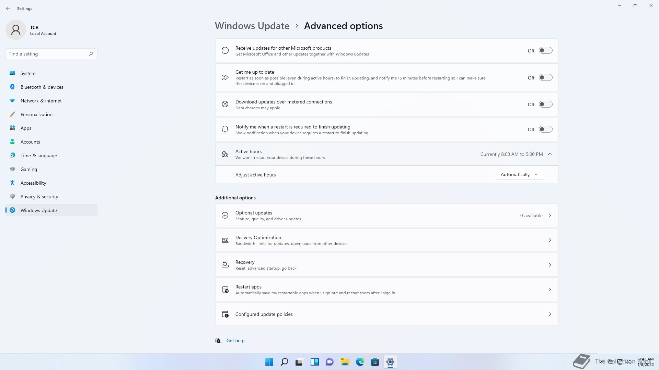Enable the Get me up to date switch
659x370 pixels.
[x=545, y=77]
